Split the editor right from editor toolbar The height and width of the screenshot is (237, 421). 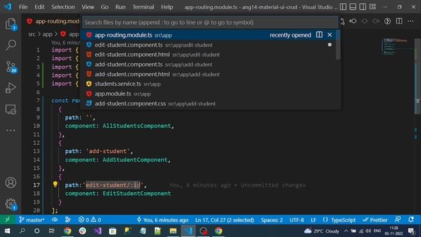(x=399, y=21)
